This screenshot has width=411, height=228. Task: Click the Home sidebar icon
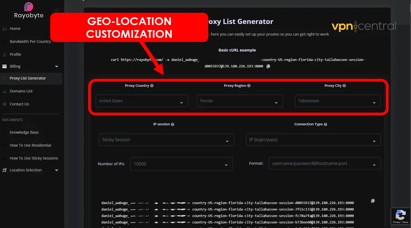pyautogui.click(x=5, y=29)
